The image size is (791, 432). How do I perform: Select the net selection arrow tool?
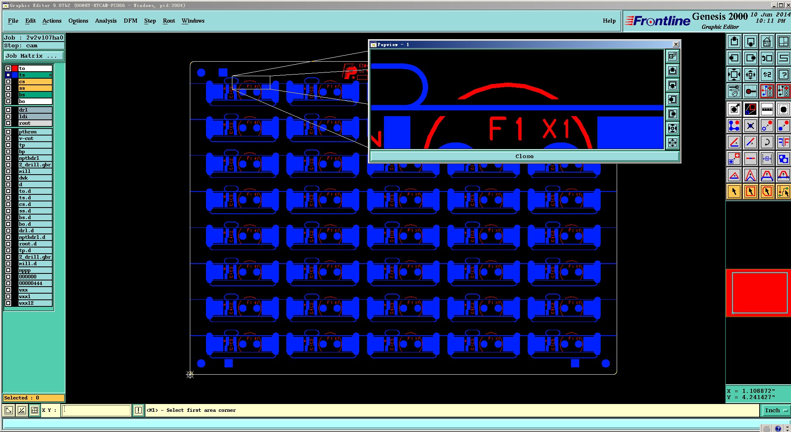783,191
